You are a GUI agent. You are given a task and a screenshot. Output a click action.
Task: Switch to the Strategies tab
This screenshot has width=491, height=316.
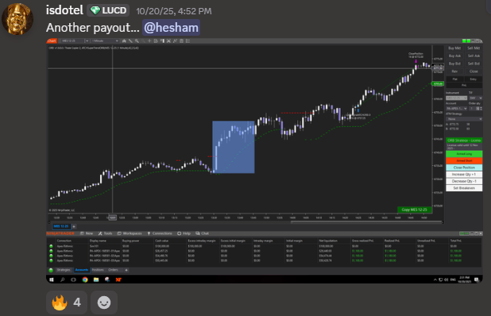point(64,270)
